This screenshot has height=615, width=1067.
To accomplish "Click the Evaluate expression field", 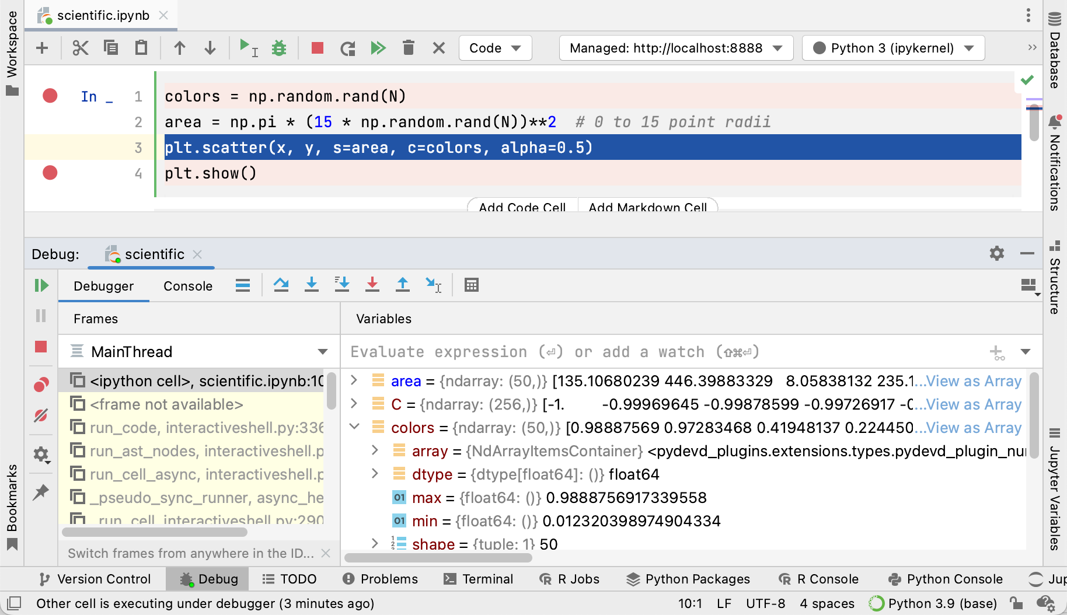I will [555, 351].
